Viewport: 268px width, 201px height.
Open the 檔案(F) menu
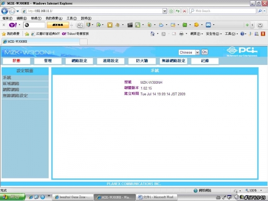(x=8, y=18)
